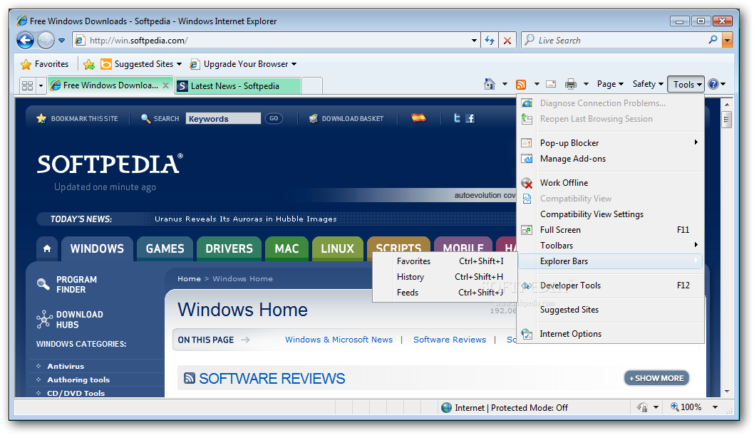754x435 pixels.
Task: Click the Live Search magnifier icon
Action: (x=713, y=40)
